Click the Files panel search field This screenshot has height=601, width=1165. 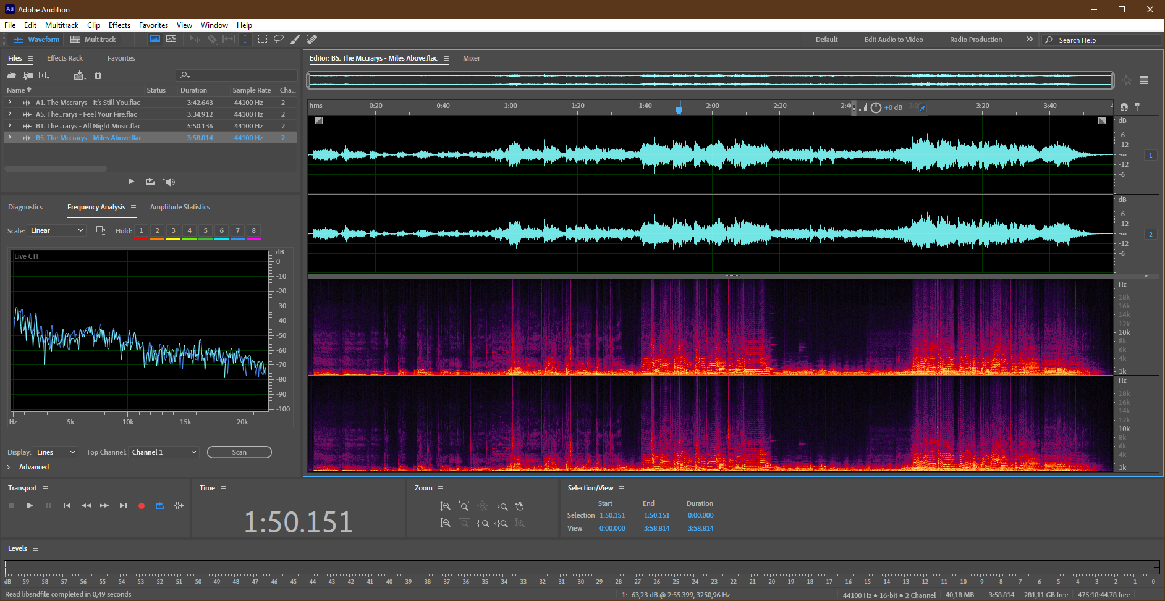[237, 75]
